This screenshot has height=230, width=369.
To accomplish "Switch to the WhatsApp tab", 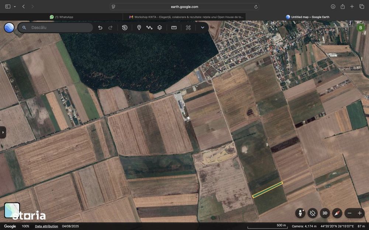I will click(x=61, y=17).
